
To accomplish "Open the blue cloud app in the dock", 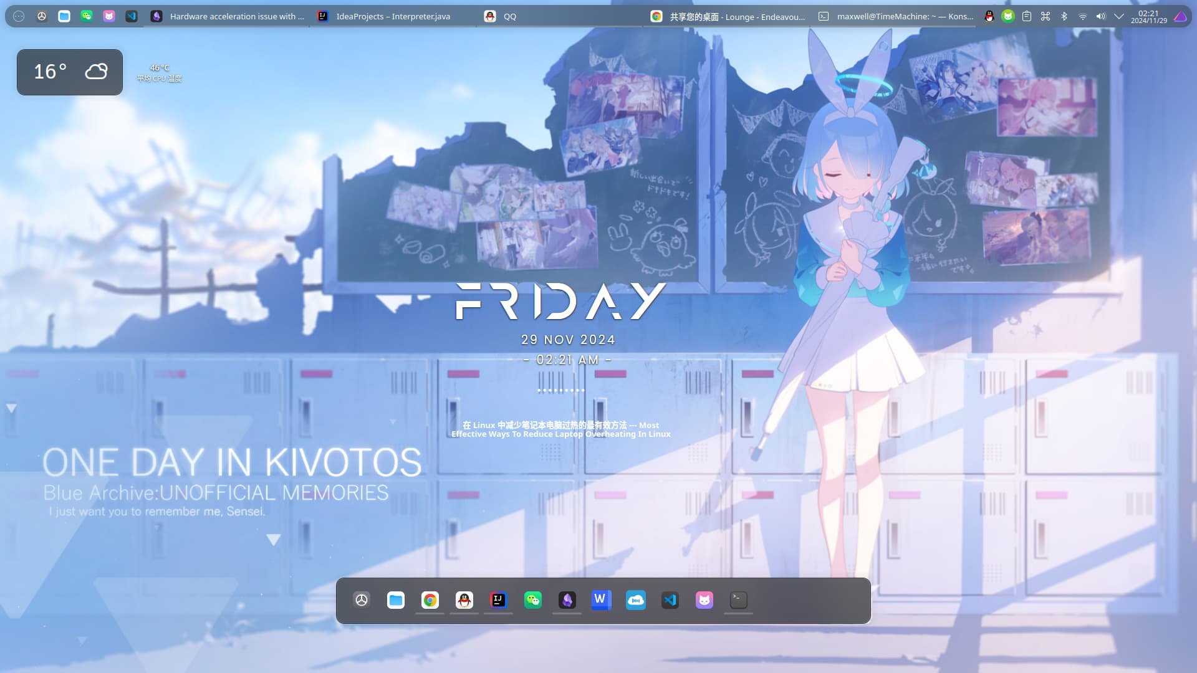I will coord(636,600).
